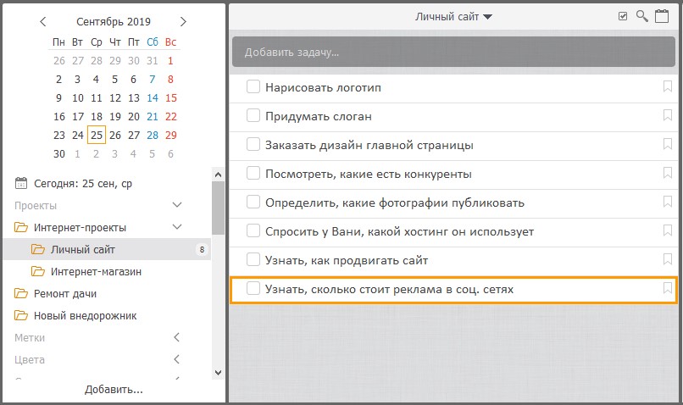Screen dimensions: 683x405
Task: Bookmark the 'Заказать дизайн главной страницы' task
Action: click(x=667, y=144)
